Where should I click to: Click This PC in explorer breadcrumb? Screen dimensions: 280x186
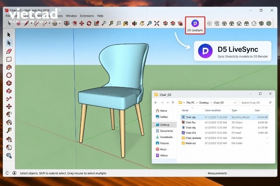point(190,103)
